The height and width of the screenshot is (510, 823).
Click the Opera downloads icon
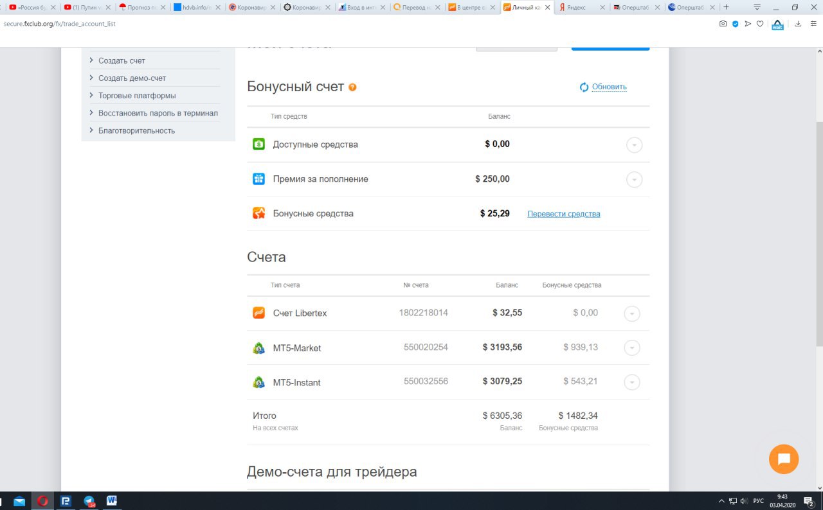coord(798,24)
